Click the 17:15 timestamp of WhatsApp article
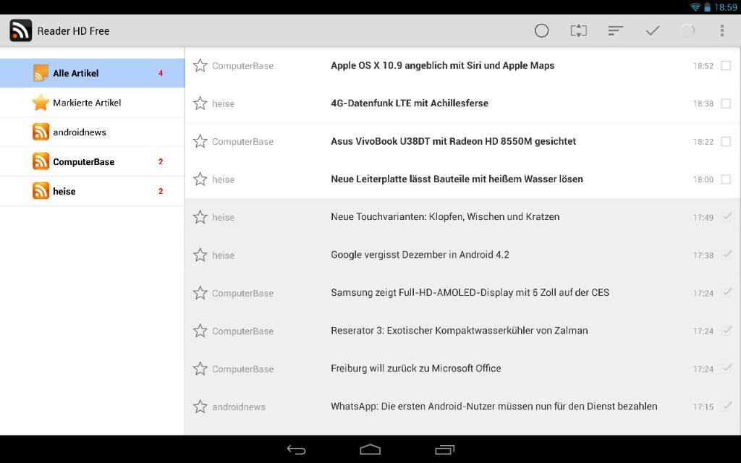The height and width of the screenshot is (463, 741). [x=703, y=407]
